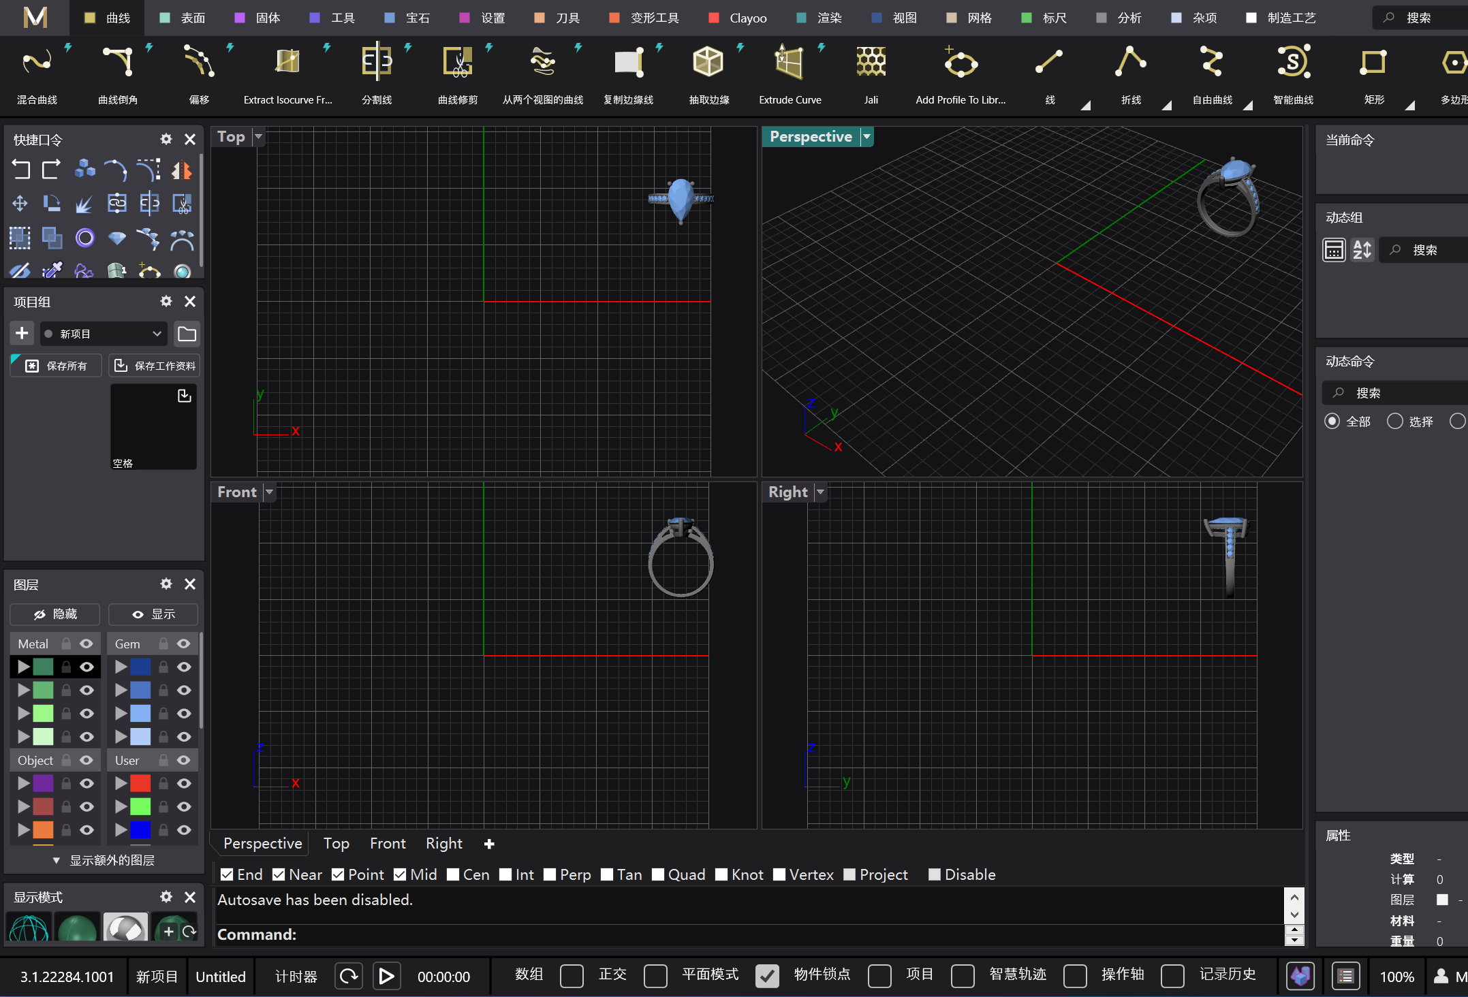Expand the red User layer triangle
This screenshot has width=1468, height=997.
click(x=121, y=783)
